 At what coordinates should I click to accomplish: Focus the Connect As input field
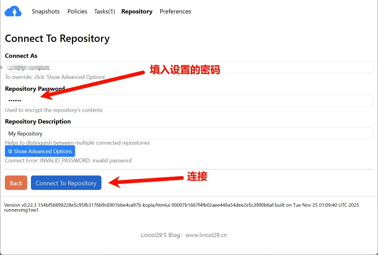tap(189, 67)
